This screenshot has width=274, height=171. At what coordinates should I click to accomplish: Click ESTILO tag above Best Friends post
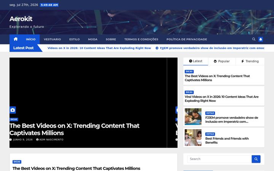(210, 134)
